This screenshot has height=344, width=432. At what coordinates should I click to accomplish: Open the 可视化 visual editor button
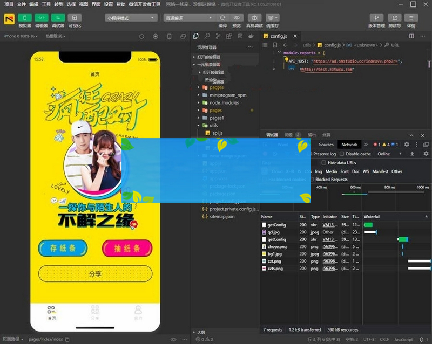click(75, 18)
